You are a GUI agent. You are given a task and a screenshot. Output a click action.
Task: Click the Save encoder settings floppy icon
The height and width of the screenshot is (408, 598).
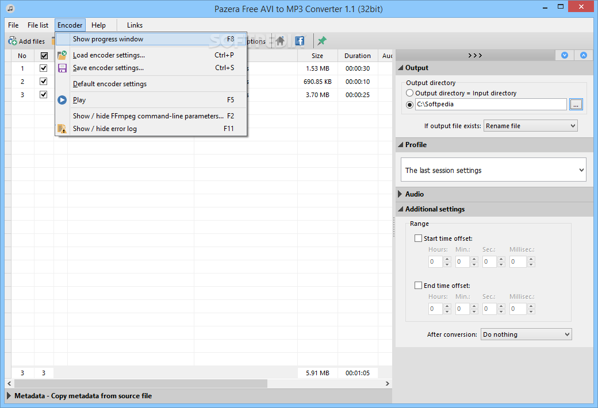click(x=62, y=68)
